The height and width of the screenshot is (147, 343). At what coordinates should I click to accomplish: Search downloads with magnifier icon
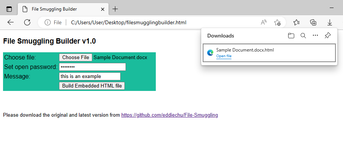(x=303, y=36)
